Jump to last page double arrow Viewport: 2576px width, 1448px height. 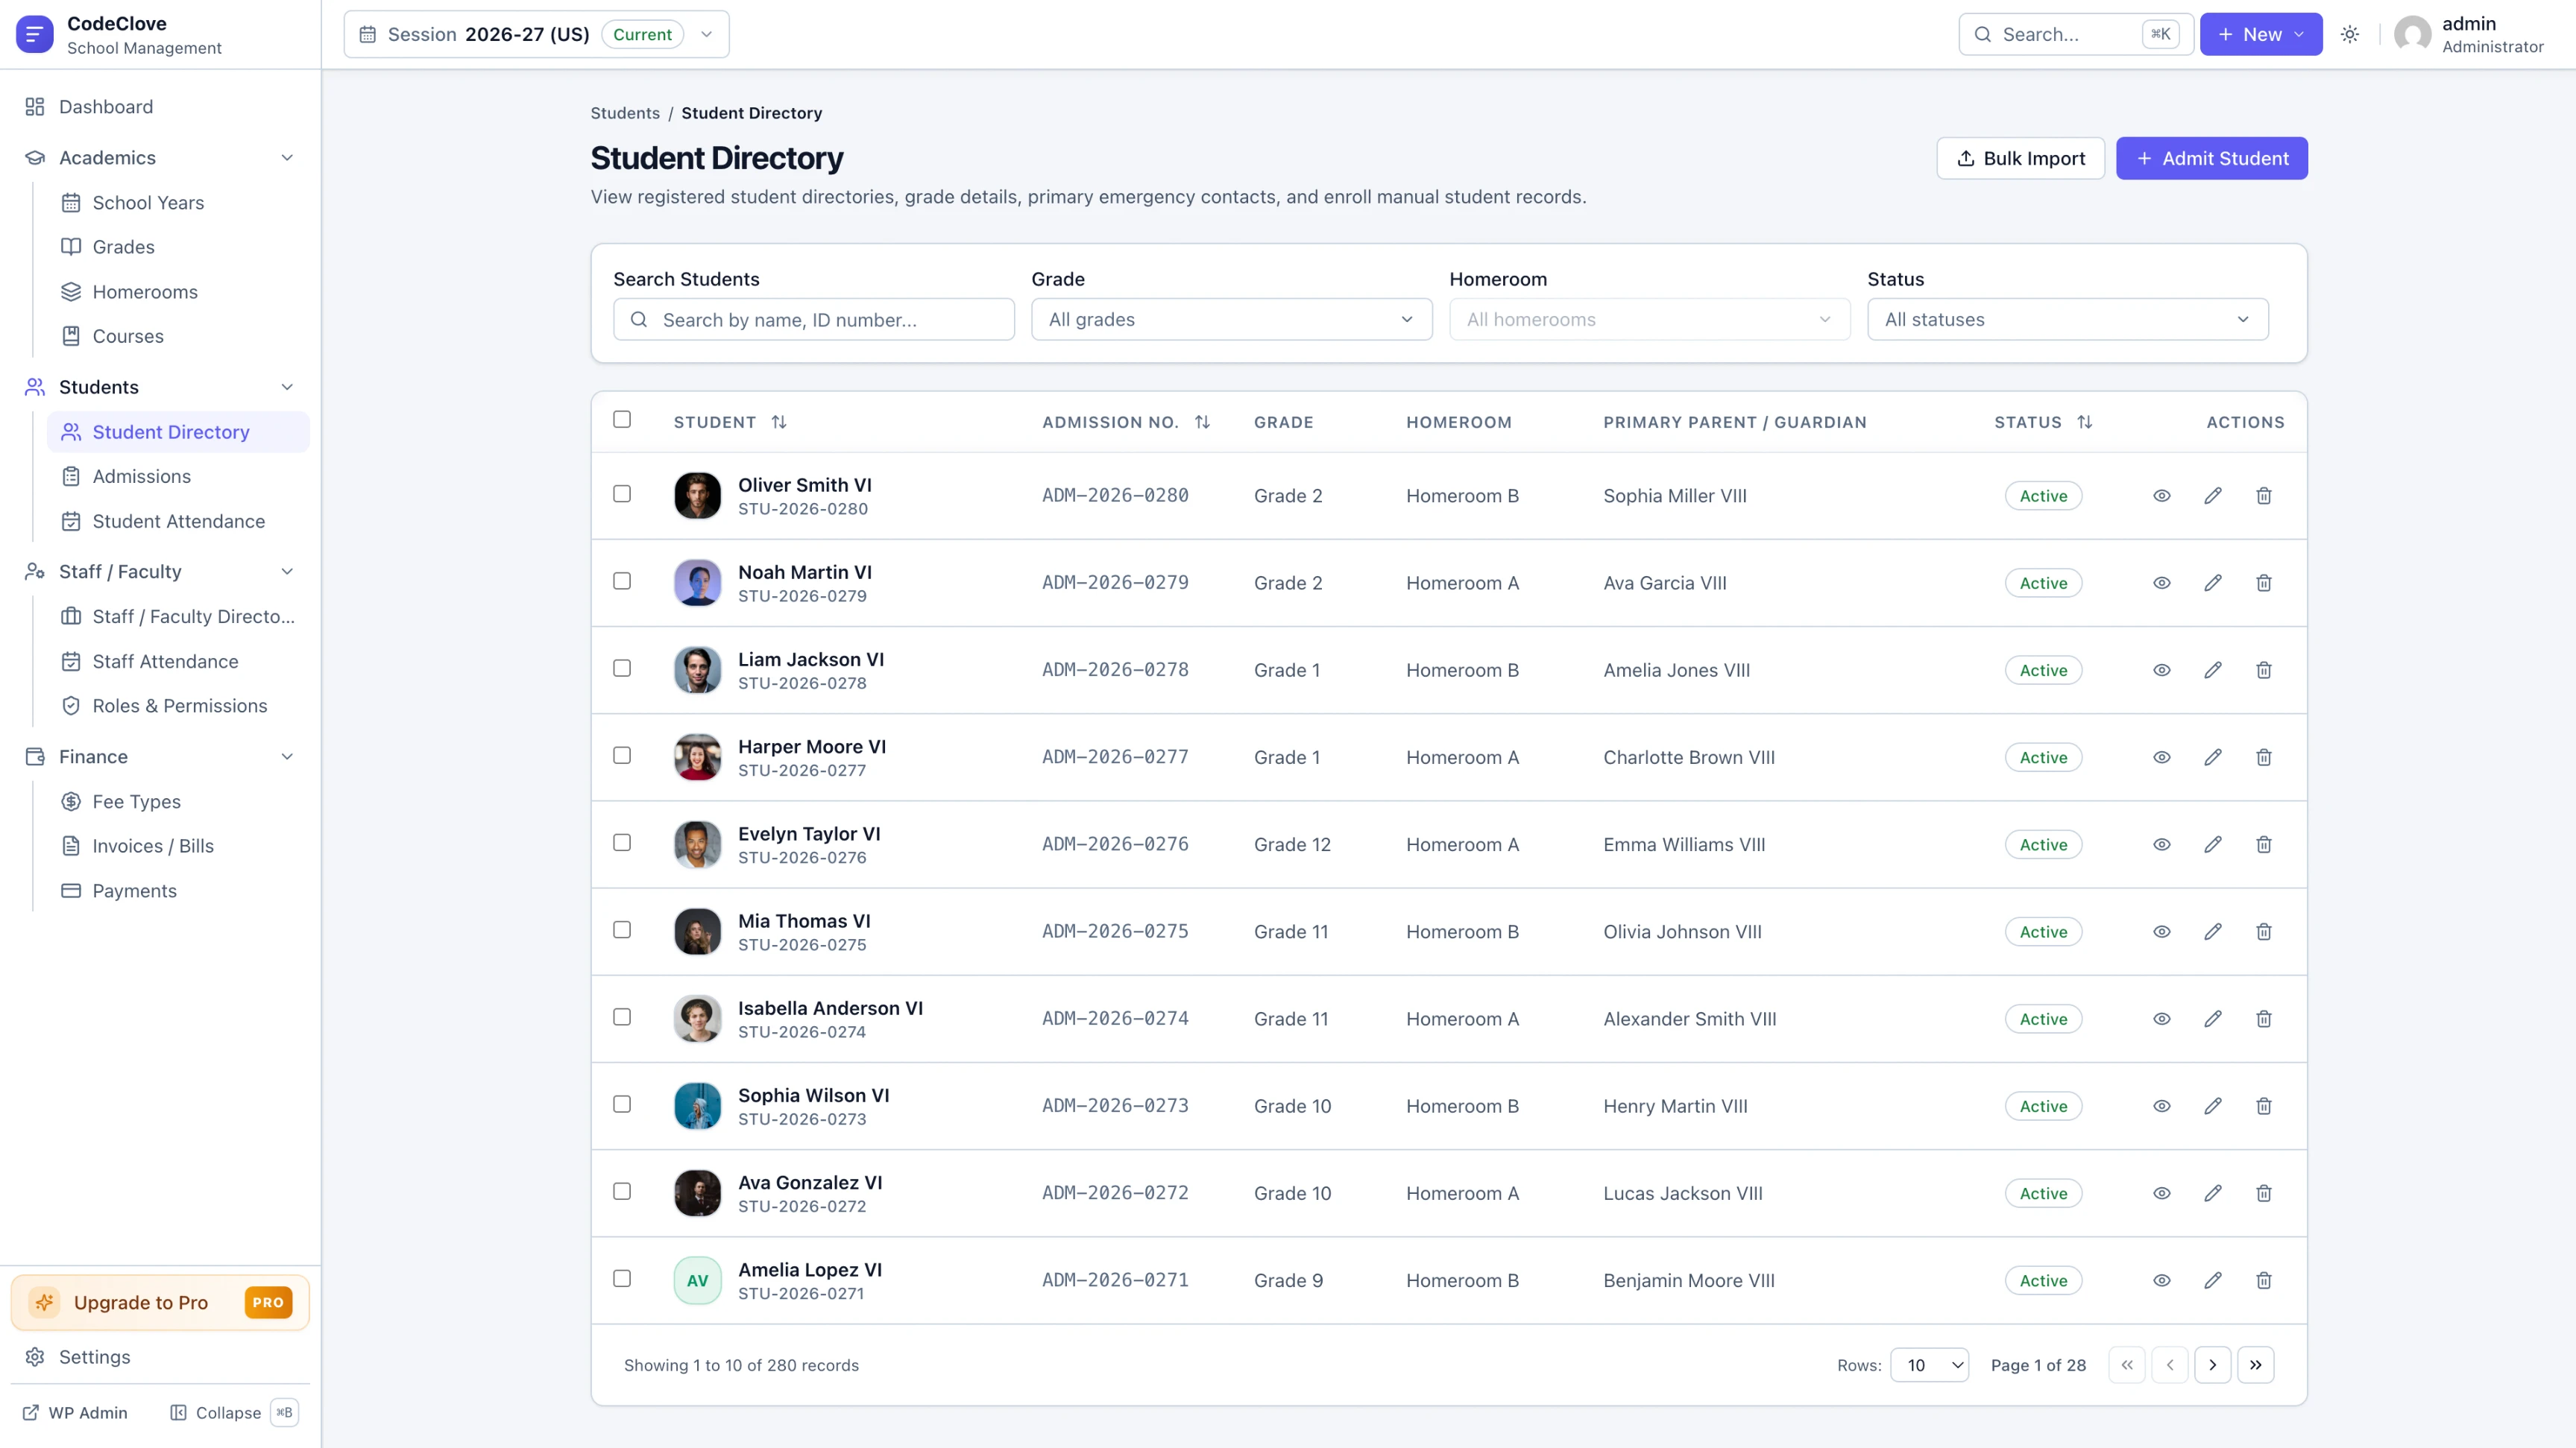click(2256, 1365)
